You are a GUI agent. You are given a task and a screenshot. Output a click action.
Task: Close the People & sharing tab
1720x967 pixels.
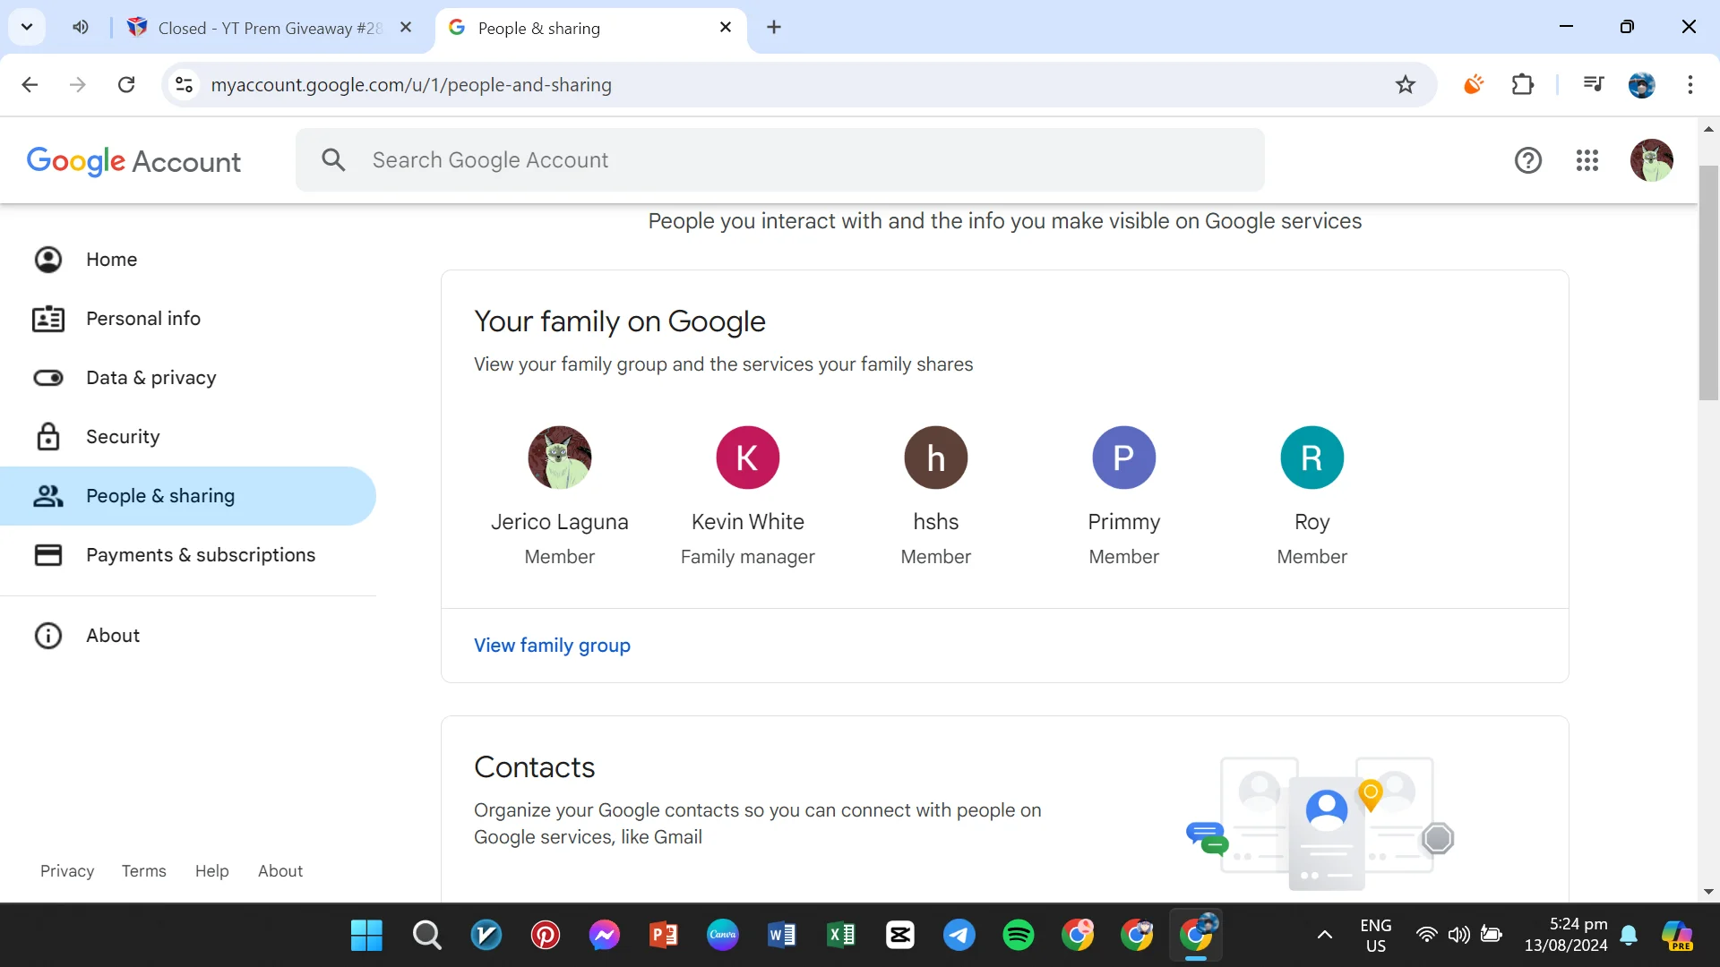tap(726, 27)
